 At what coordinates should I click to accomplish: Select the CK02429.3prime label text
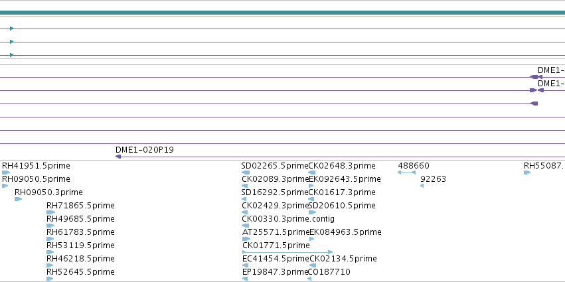coord(276,206)
